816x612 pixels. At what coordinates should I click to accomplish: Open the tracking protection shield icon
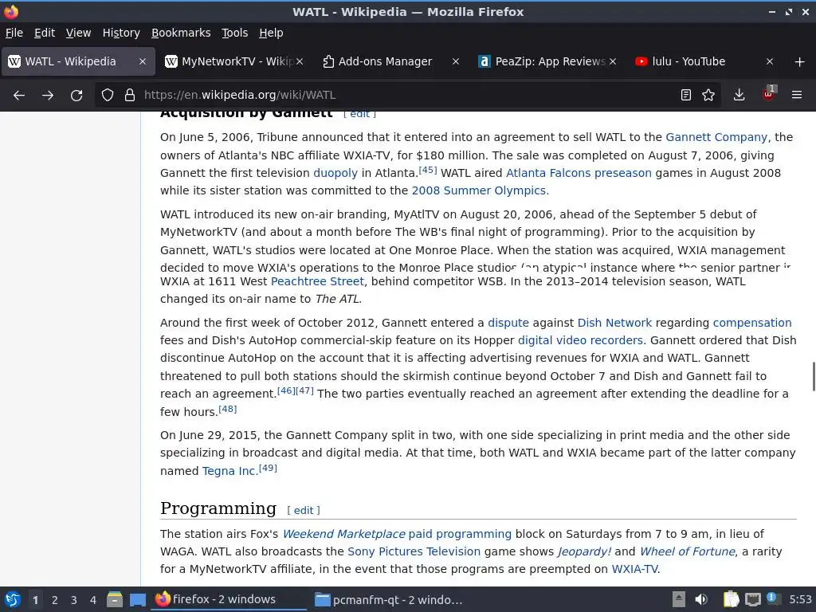pos(108,96)
